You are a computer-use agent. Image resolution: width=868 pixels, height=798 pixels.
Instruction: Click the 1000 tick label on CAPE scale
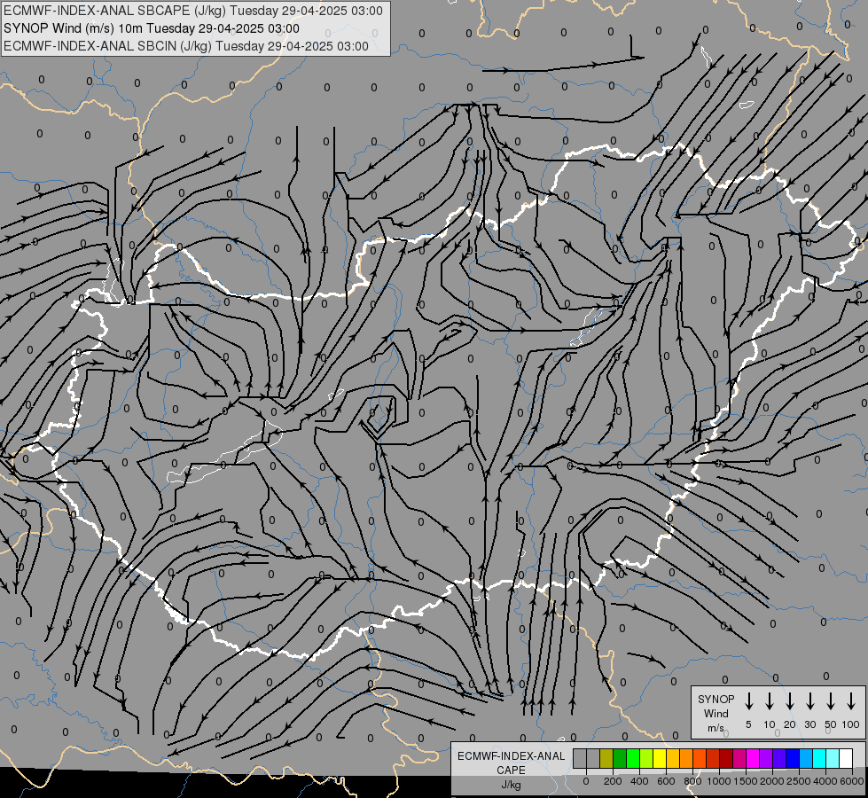click(x=719, y=781)
